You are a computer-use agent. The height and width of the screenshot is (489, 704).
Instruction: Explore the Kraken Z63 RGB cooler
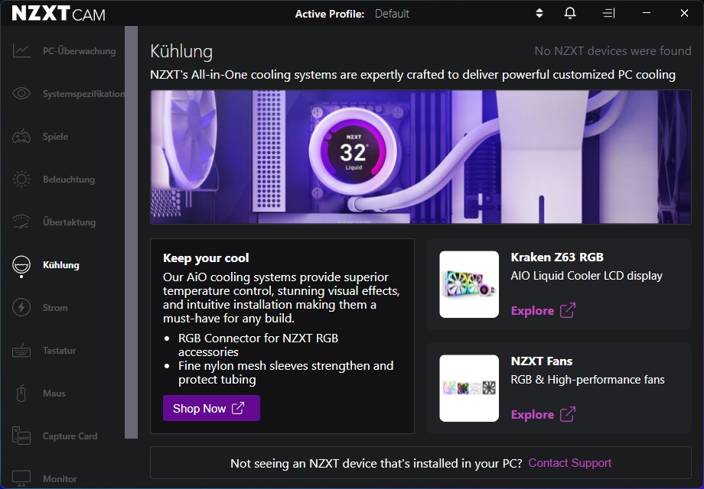(x=543, y=310)
